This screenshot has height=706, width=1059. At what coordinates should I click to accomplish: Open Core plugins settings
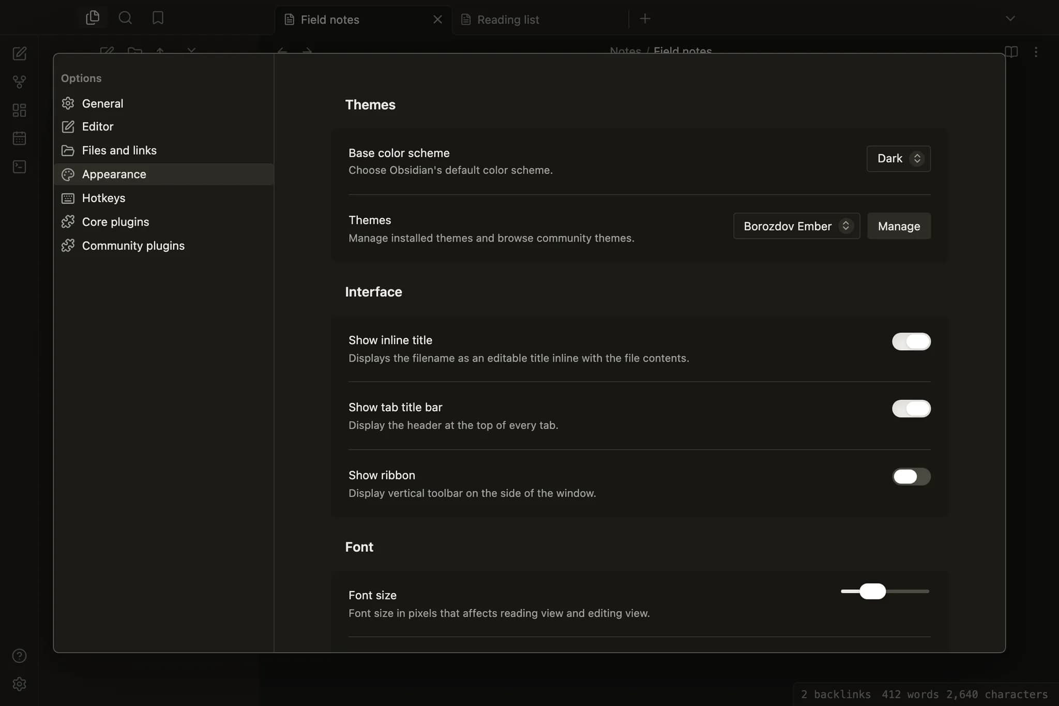[x=164, y=222]
